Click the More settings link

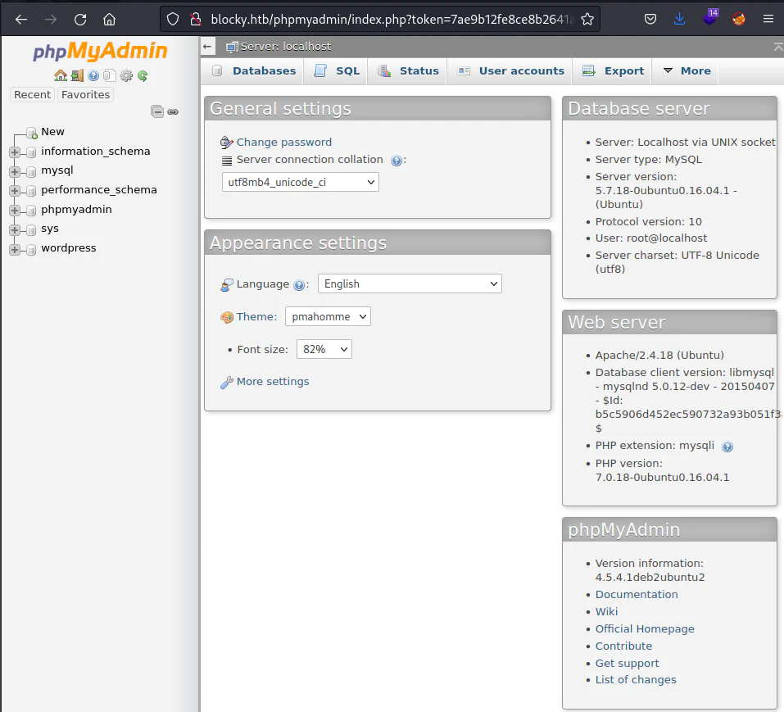[x=273, y=382]
